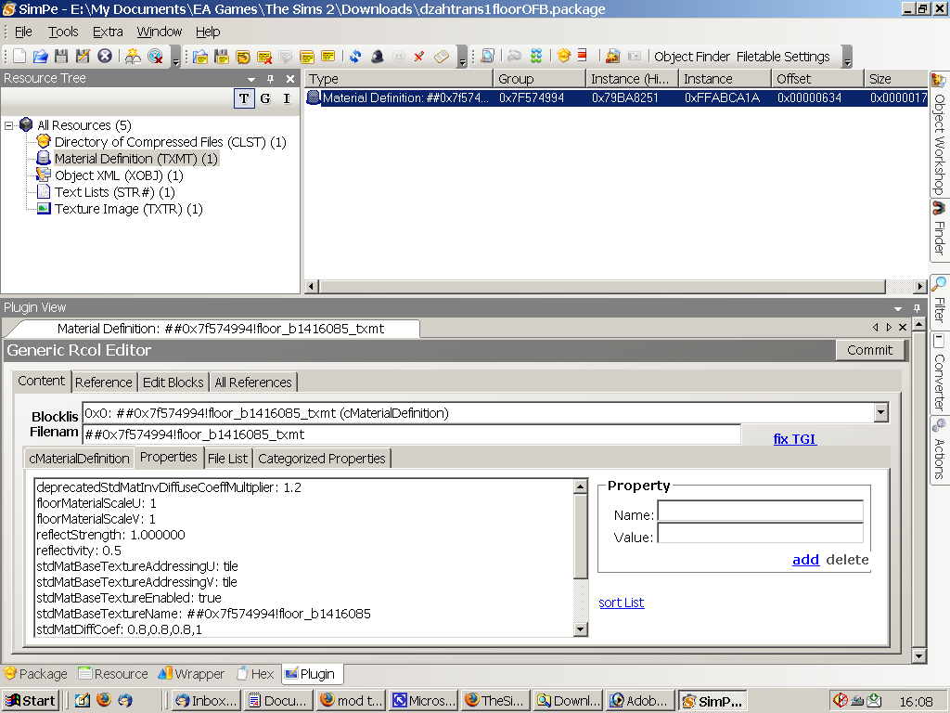Viewport: 950px width, 713px height.
Task: Expand the first toolbar overflow options
Action: [x=175, y=57]
